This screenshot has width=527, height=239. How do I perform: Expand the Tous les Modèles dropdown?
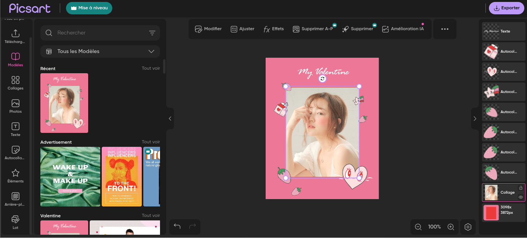[x=100, y=52]
